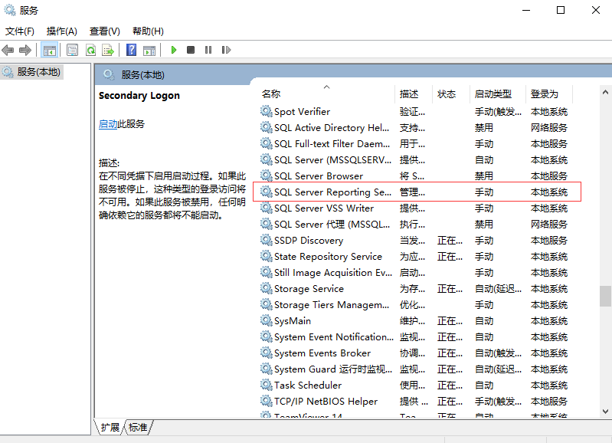This screenshot has width=612, height=443.
Task: Select Still Image Acquisition Ev... service
Action: 417,272
